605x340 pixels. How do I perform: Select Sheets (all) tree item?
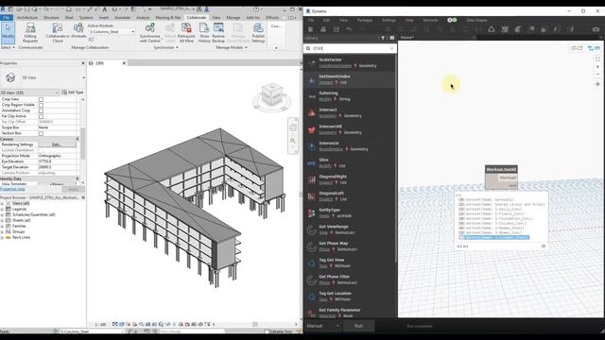click(21, 220)
